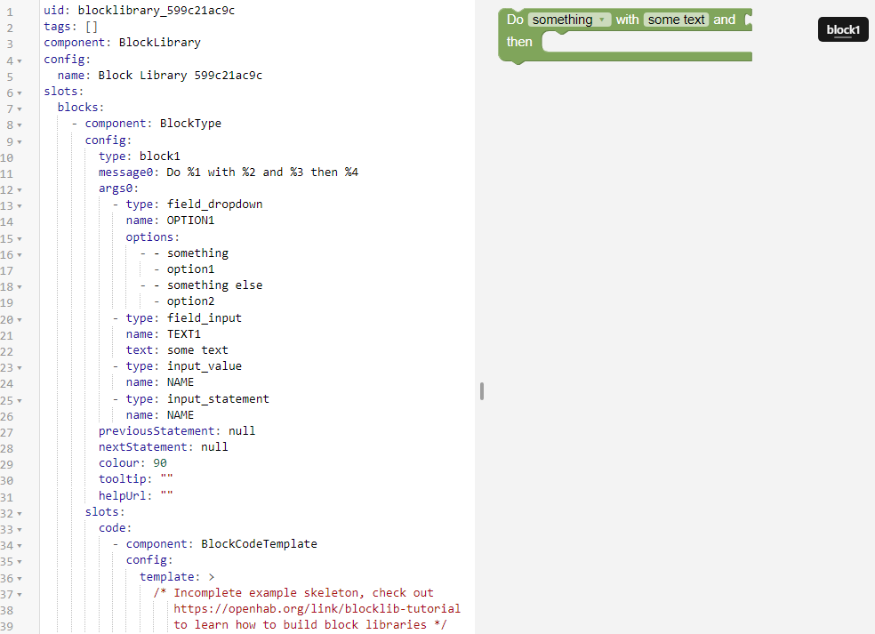Click the BlockCodeTemplate component name
This screenshot has height=634, width=875.
[259, 544]
